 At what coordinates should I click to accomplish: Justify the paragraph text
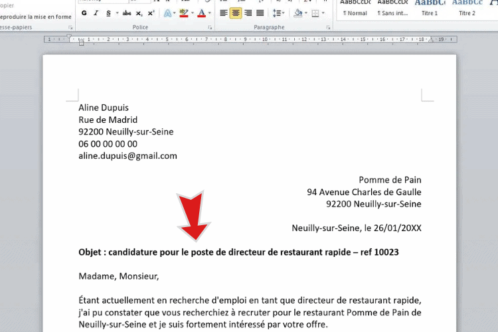260,13
